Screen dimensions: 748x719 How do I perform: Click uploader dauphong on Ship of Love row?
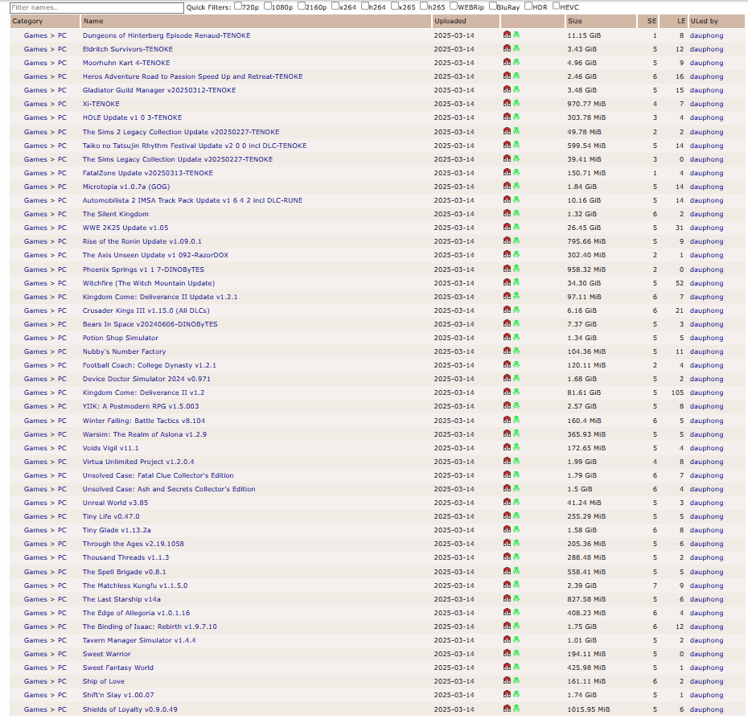(x=706, y=681)
